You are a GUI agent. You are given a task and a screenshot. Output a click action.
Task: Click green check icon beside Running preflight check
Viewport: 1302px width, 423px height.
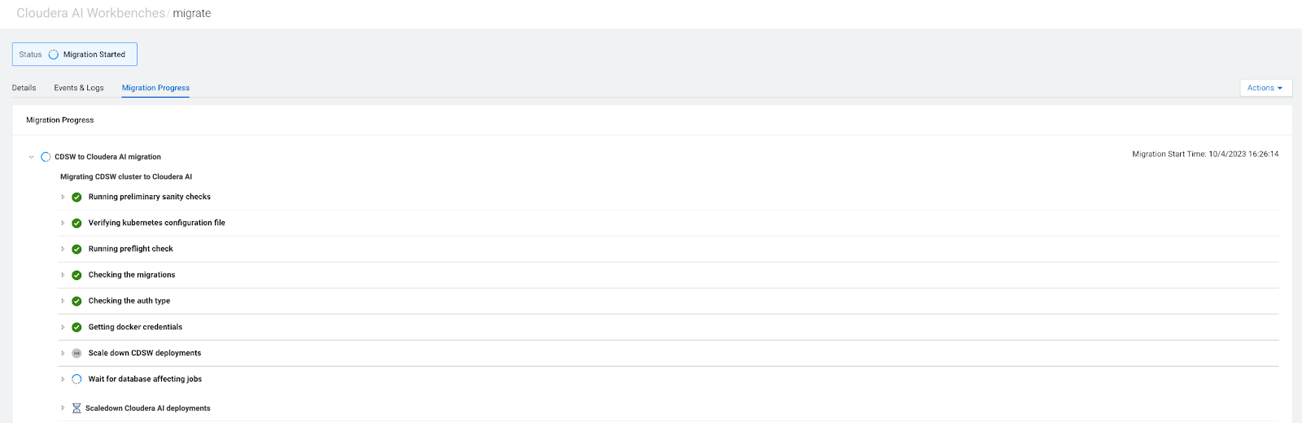click(76, 249)
